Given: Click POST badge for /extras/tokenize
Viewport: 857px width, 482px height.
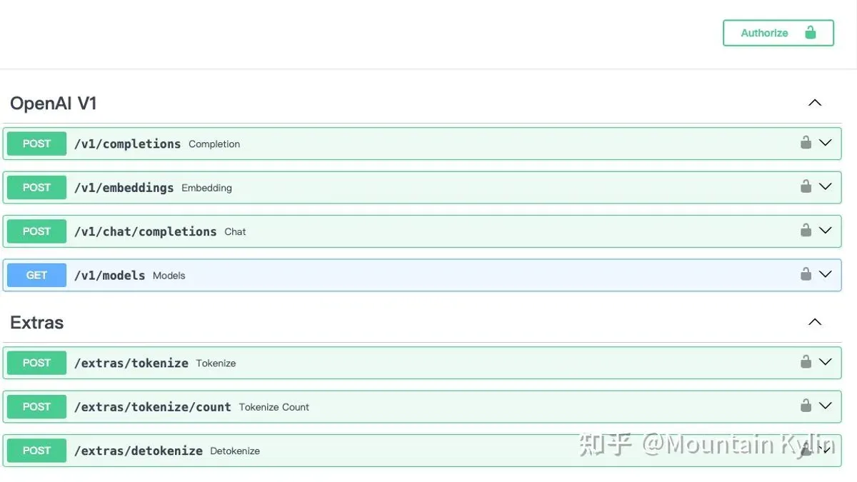Looking at the screenshot, I should tap(36, 363).
